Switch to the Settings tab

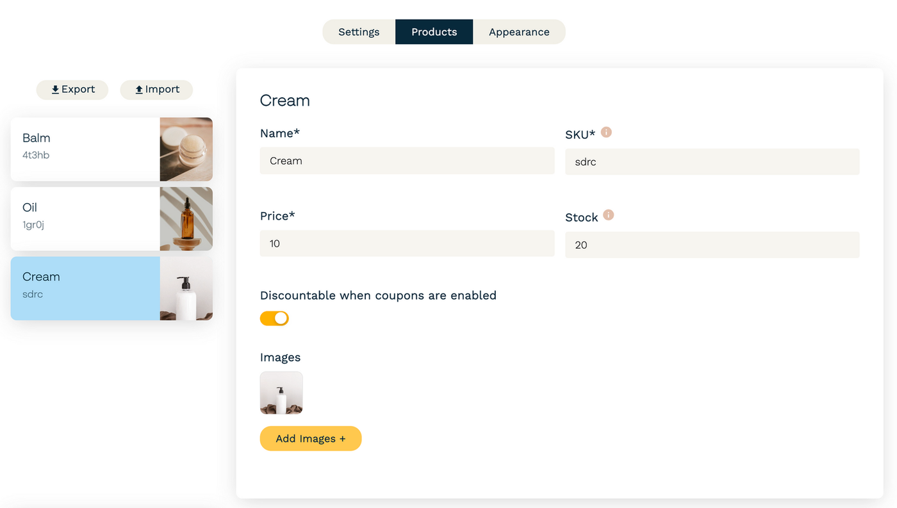[359, 32]
